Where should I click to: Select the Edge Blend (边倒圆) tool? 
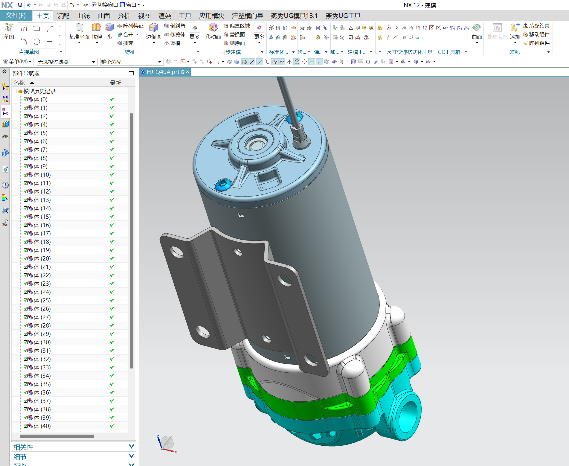tap(154, 28)
